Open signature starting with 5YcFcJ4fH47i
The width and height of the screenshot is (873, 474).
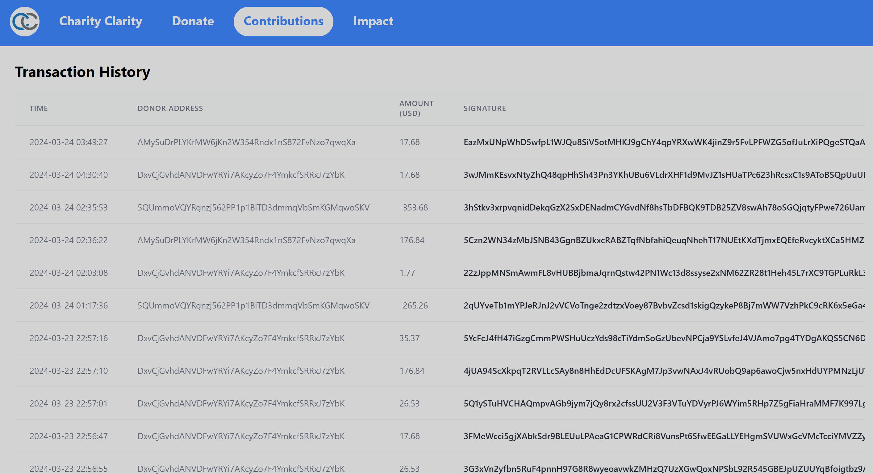[x=664, y=338]
